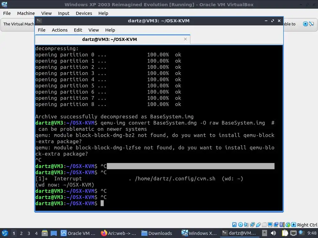Click the shared folders status icon
This screenshot has width=318, height=238.
(264, 224)
